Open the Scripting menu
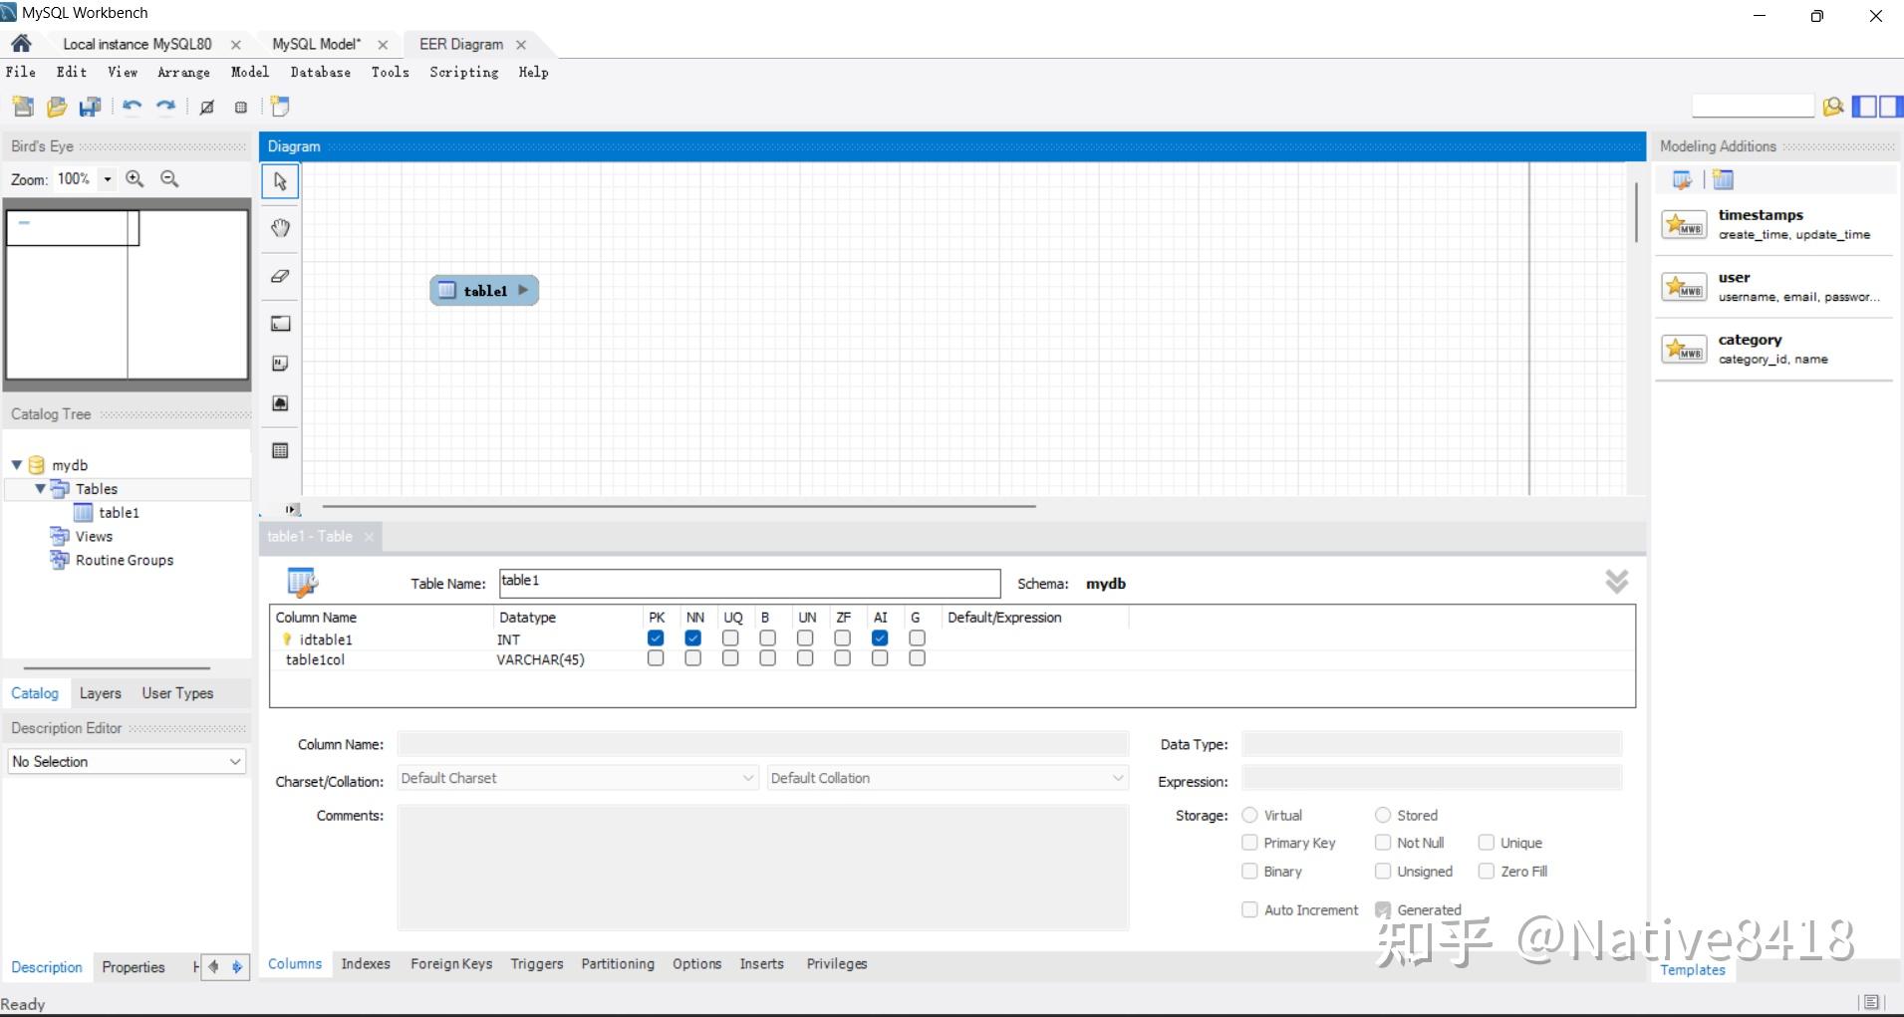This screenshot has height=1017, width=1904. point(463,72)
